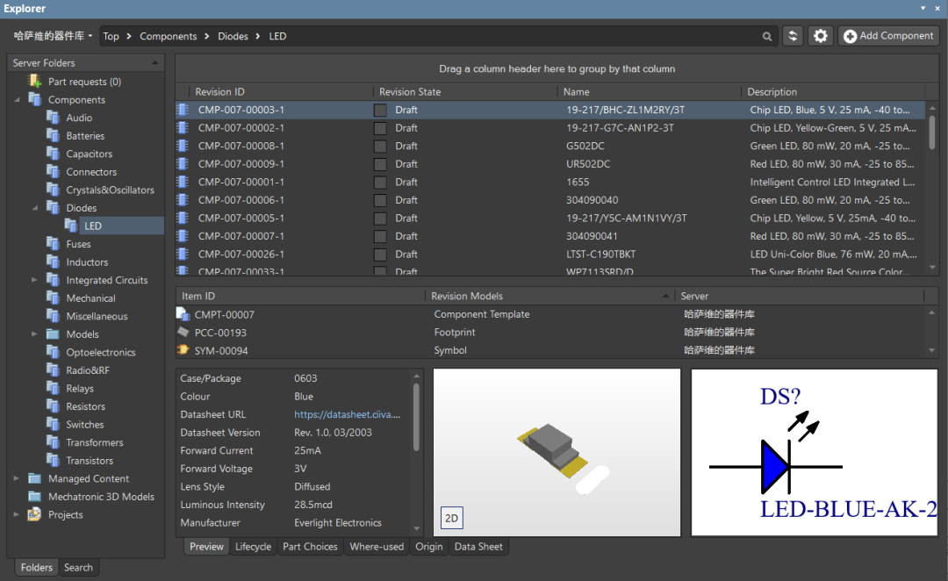Image resolution: width=948 pixels, height=581 pixels.
Task: Switch to the Part Choices tab
Action: click(x=310, y=547)
